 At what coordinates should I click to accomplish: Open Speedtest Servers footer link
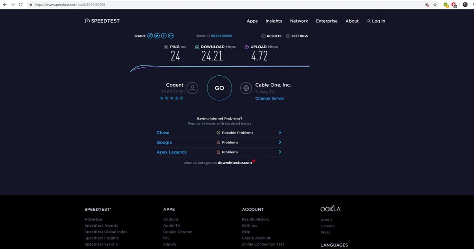coord(101,244)
